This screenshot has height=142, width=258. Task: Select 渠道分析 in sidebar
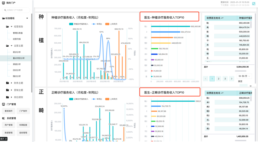click(x=17, y=64)
